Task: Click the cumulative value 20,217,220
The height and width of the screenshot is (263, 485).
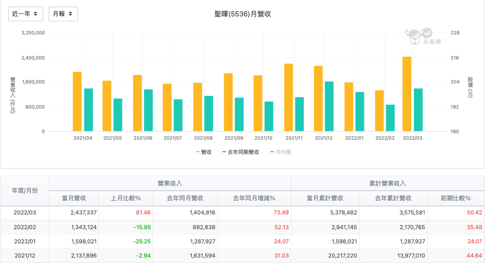Action: coord(342,255)
